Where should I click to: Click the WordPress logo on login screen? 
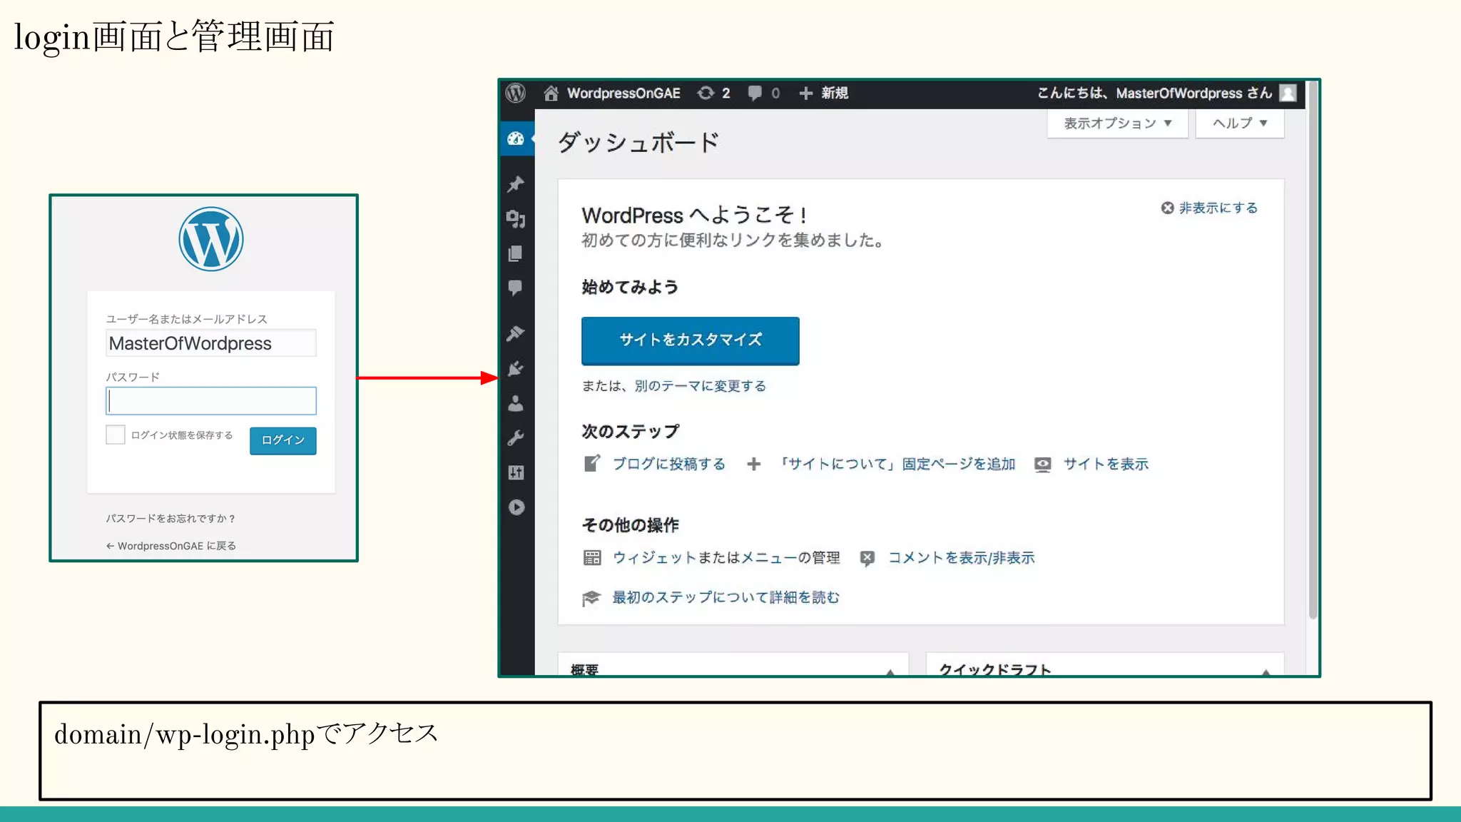(211, 239)
